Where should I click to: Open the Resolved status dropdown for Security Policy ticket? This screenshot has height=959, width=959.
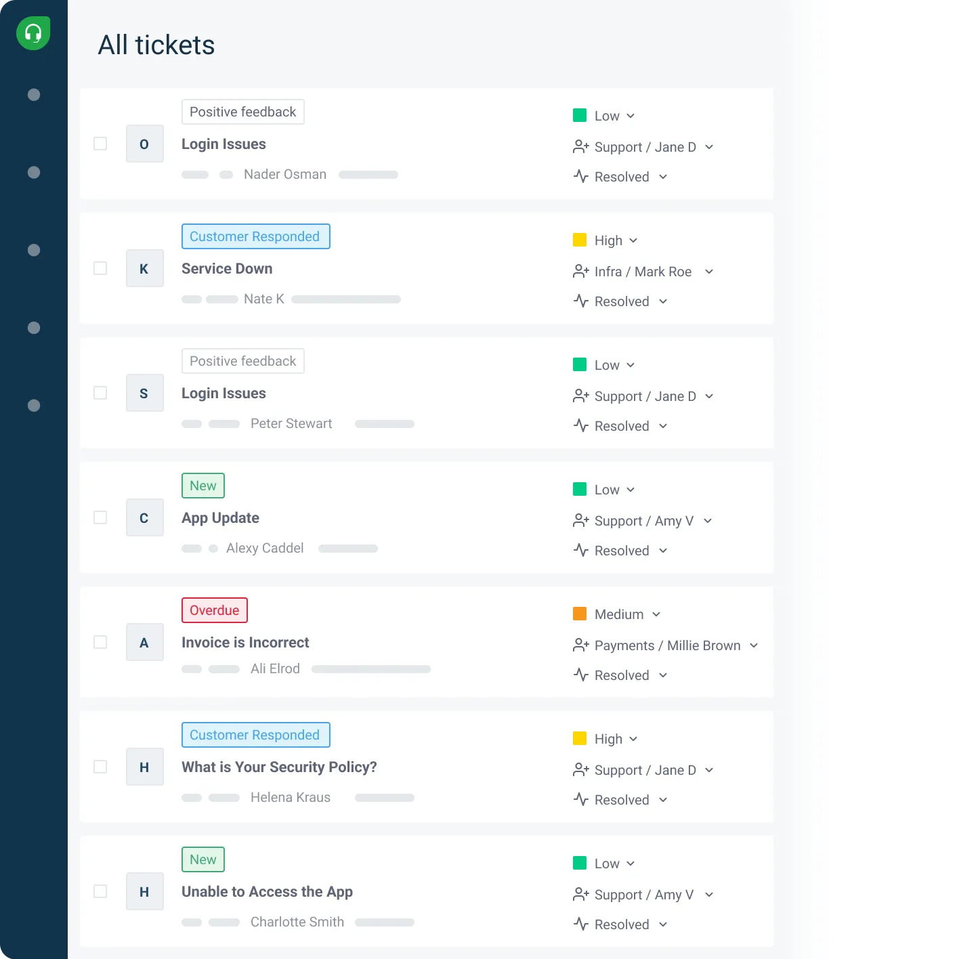pyautogui.click(x=663, y=800)
